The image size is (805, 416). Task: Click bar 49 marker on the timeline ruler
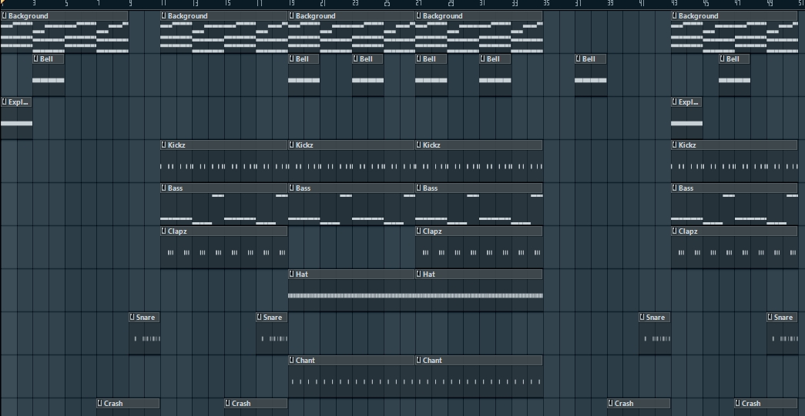[x=770, y=4]
